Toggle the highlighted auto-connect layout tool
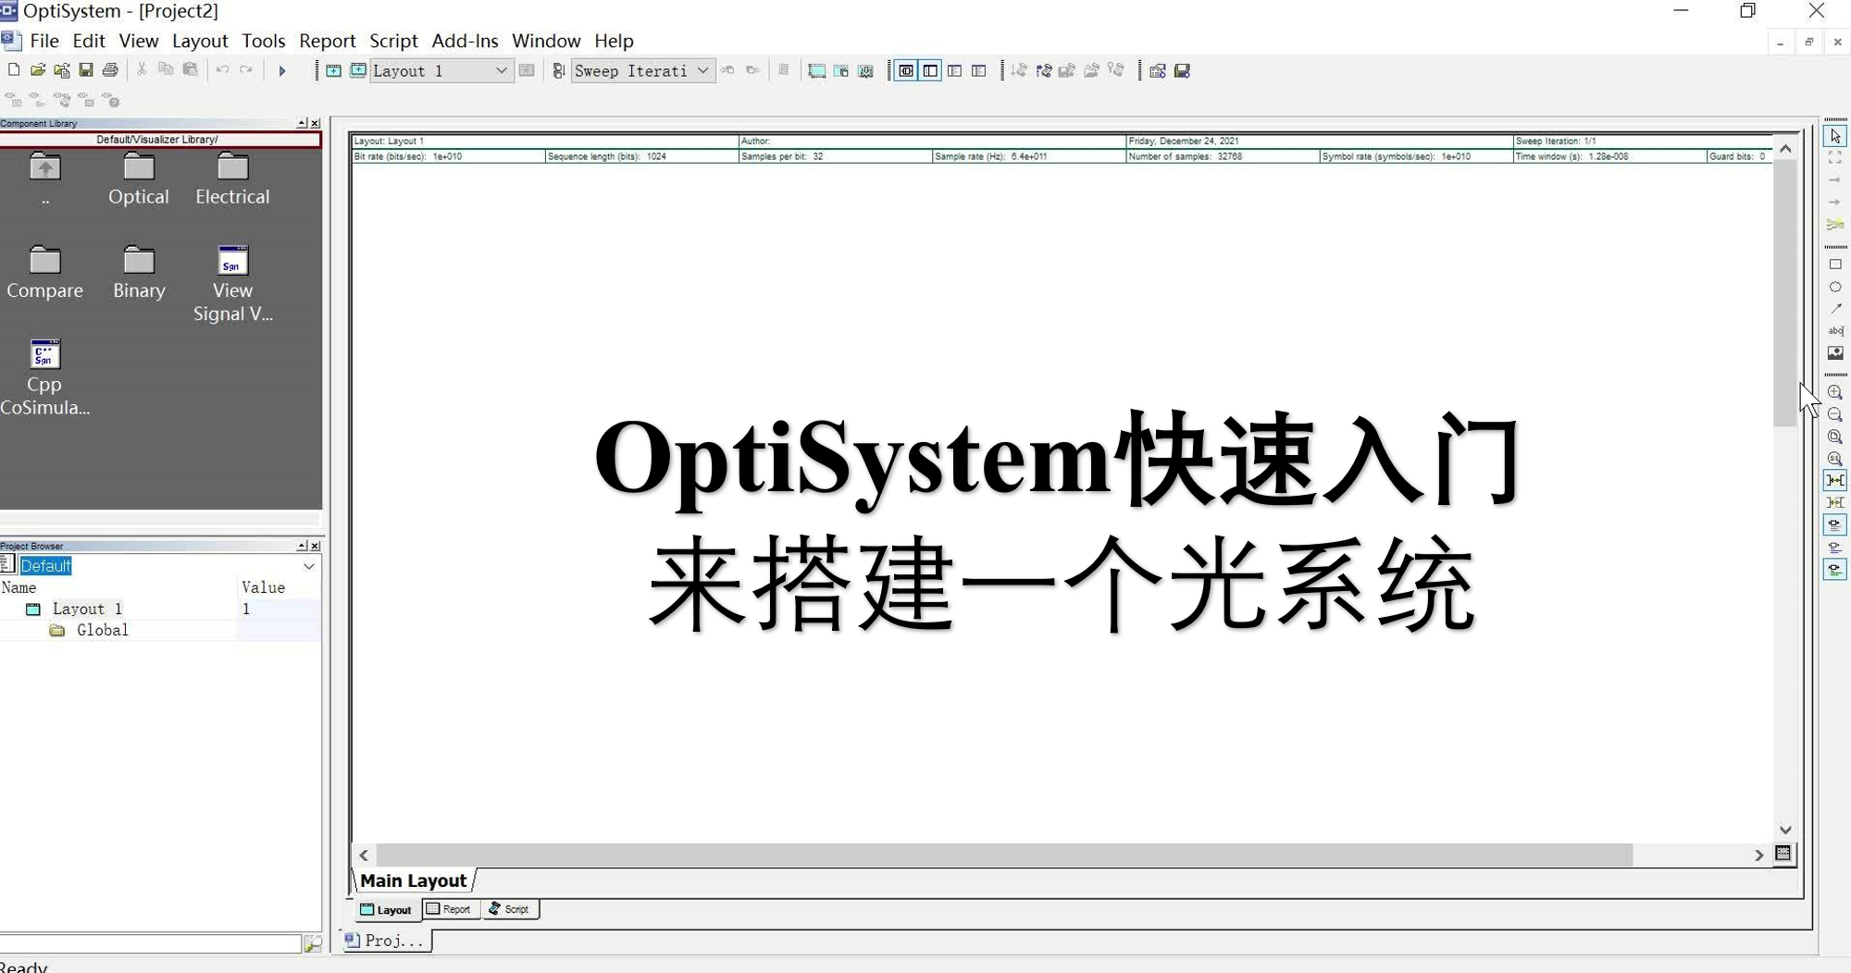The height and width of the screenshot is (973, 1851). (x=1835, y=481)
